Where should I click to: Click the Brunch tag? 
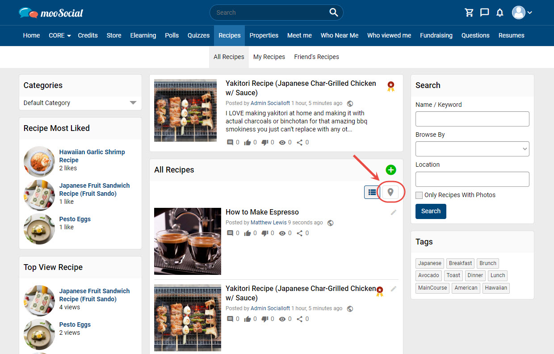pyautogui.click(x=488, y=263)
